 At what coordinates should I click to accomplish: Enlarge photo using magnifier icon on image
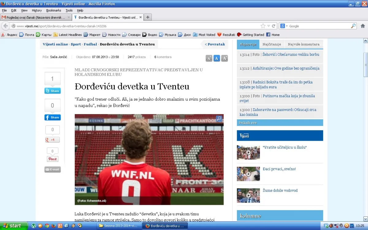[x=219, y=118]
